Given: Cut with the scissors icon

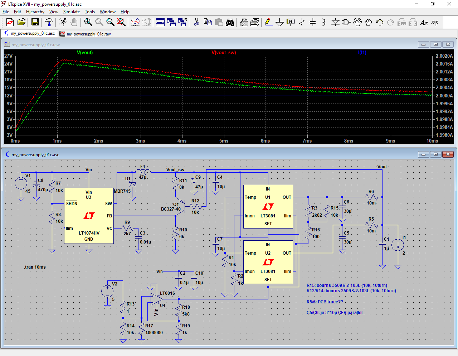Looking at the screenshot, I should click(x=196, y=22).
